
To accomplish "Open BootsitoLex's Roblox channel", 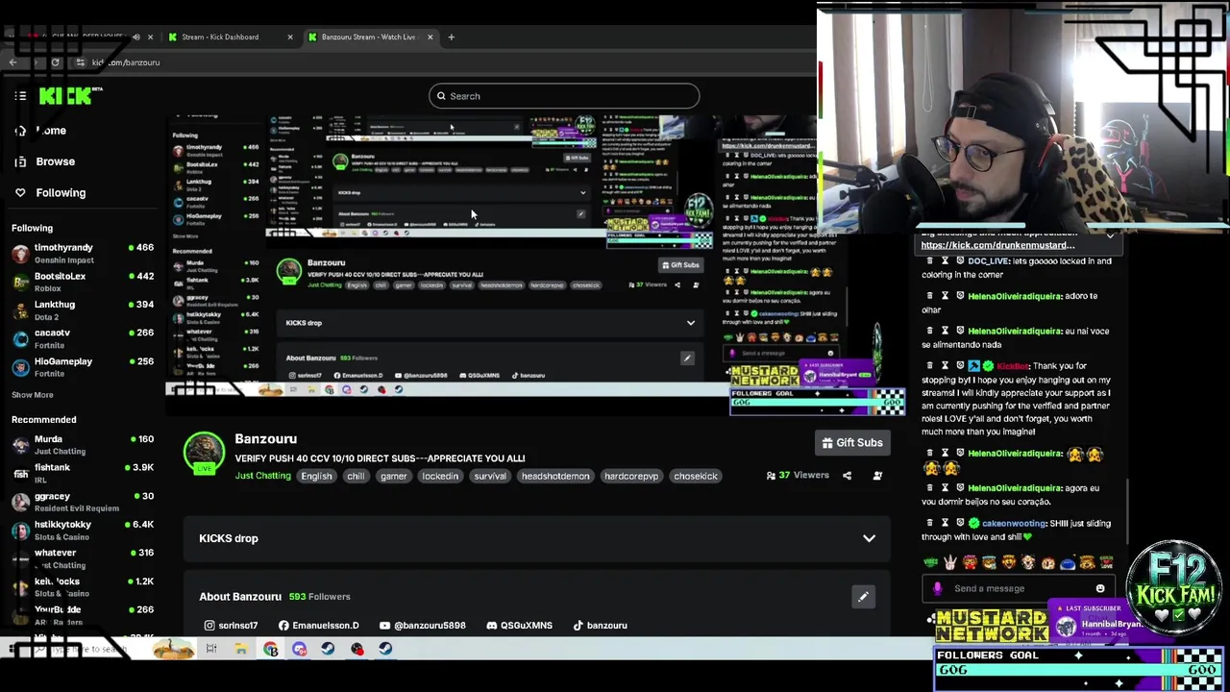I will [x=83, y=282].
